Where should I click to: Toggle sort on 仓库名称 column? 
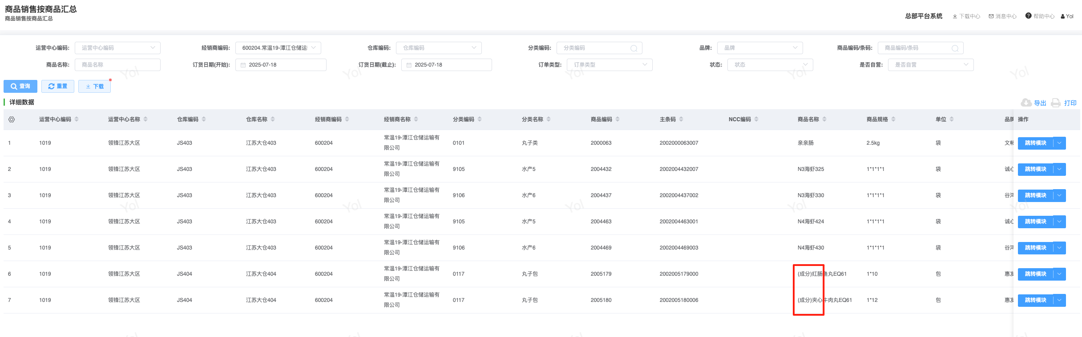click(273, 119)
